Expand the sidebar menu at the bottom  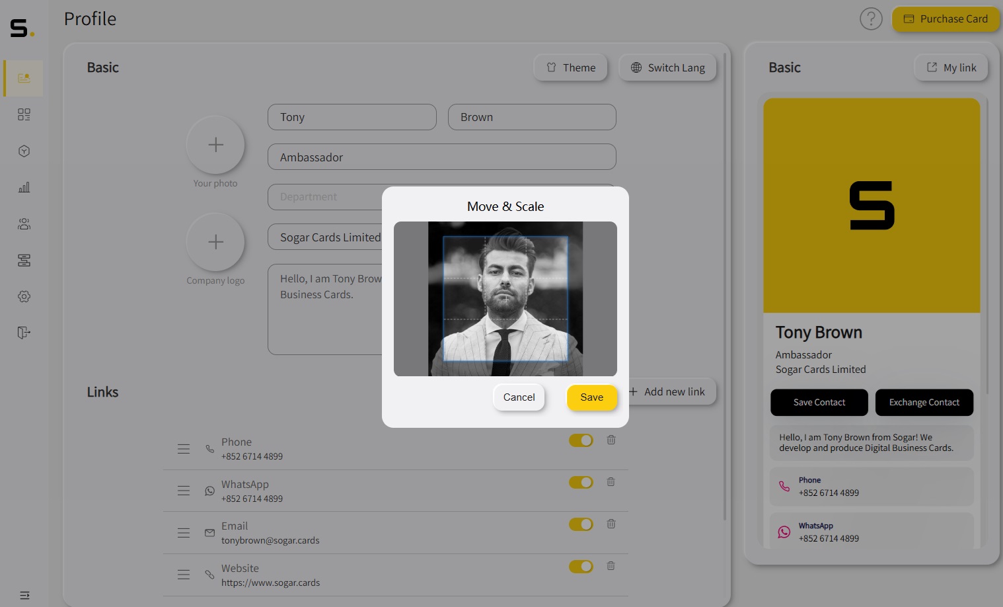24,595
